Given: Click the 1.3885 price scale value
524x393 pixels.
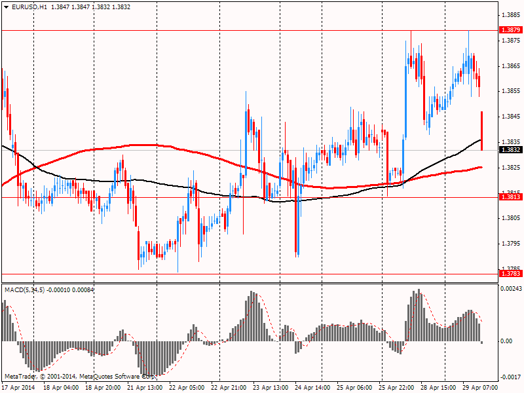Looking at the screenshot, I should pyautogui.click(x=510, y=14).
